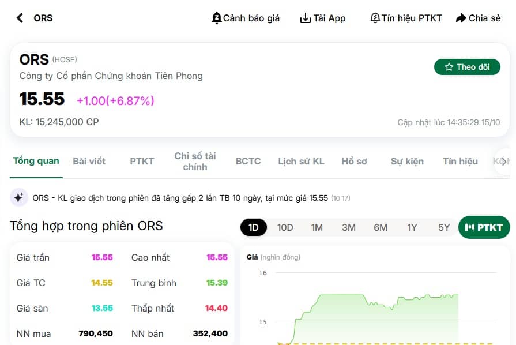Screen dimensions: 516x345
Task: Click Giá trần value 15.55
Action: point(102,257)
